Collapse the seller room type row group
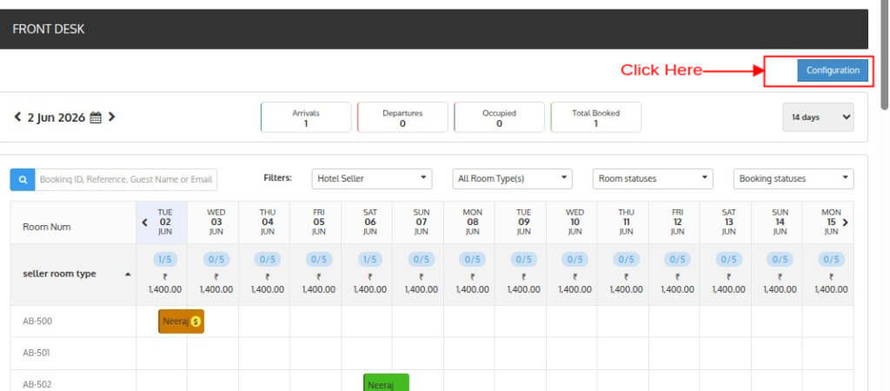Screen dimensions: 890x391 pyautogui.click(x=128, y=274)
